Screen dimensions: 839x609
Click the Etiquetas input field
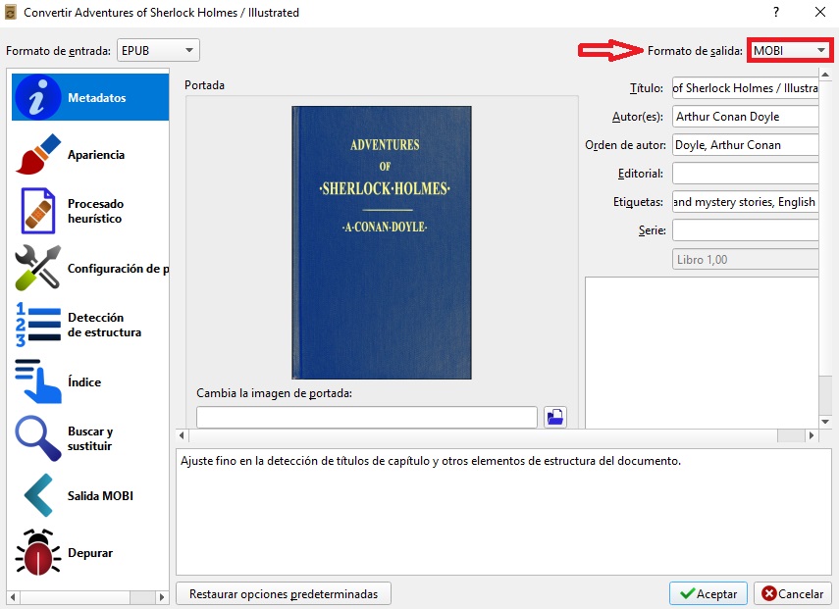tap(746, 202)
